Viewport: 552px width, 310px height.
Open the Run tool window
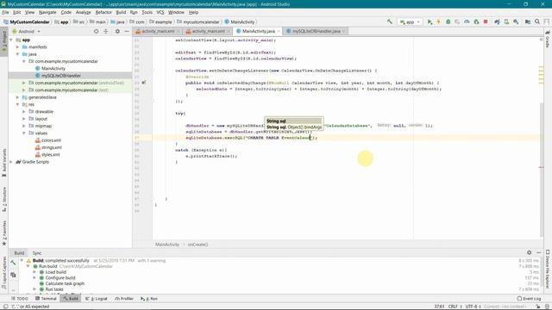point(149,299)
